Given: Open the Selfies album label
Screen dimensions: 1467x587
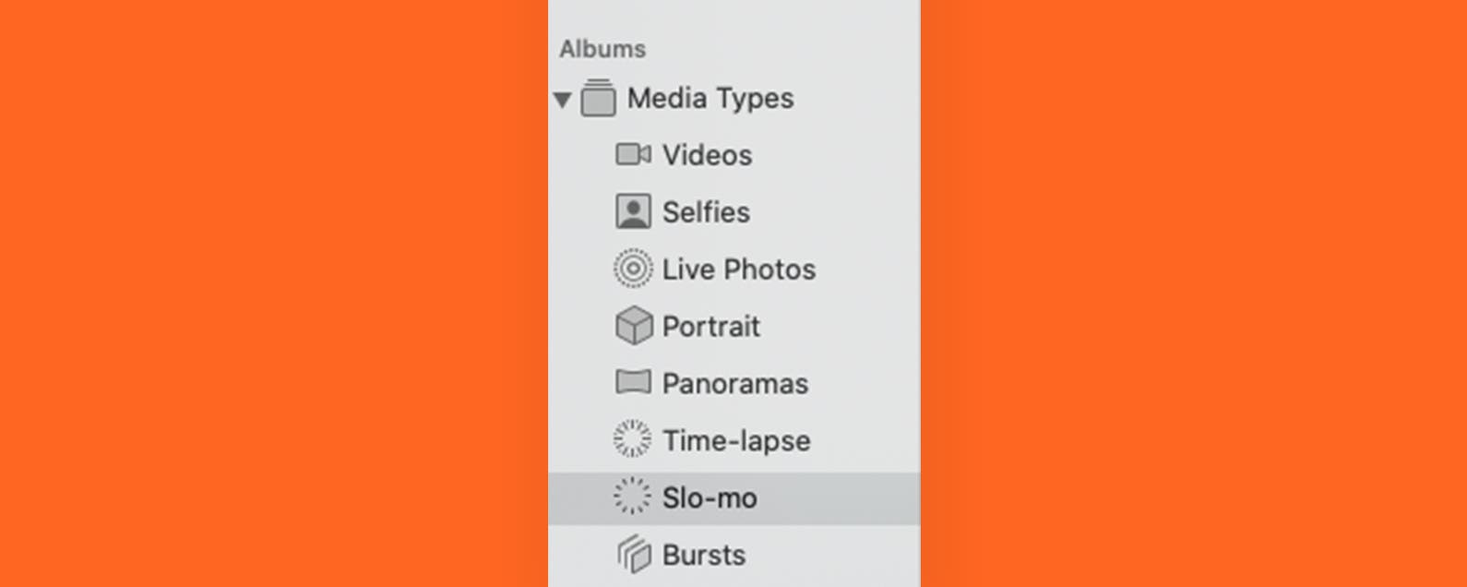Looking at the screenshot, I should (x=706, y=212).
